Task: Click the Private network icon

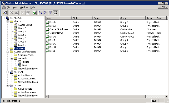Action: [19, 62]
